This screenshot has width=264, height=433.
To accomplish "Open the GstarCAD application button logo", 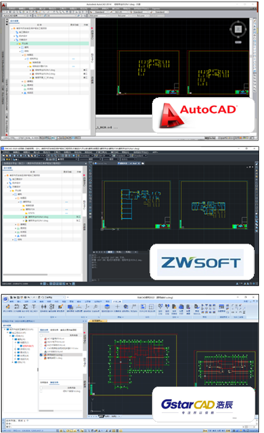I will [x=5, y=299].
